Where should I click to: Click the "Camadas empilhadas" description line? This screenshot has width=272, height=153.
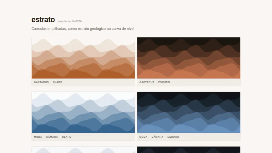(83, 29)
